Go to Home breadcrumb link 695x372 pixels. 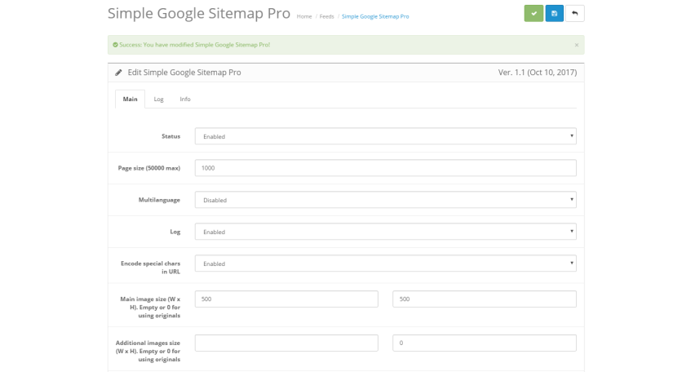pyautogui.click(x=304, y=16)
